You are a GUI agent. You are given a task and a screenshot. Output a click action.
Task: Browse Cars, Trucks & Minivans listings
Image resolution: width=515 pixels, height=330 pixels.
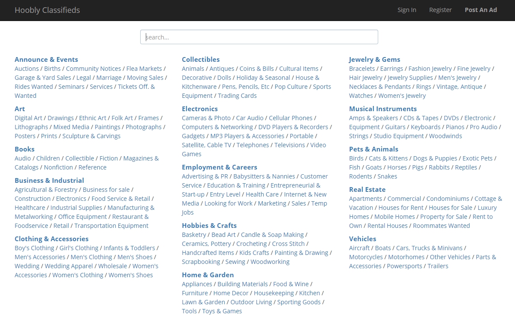[x=429, y=248]
